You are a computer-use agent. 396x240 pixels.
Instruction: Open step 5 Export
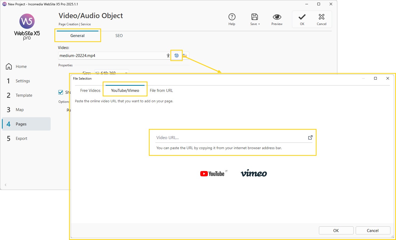coord(26,139)
